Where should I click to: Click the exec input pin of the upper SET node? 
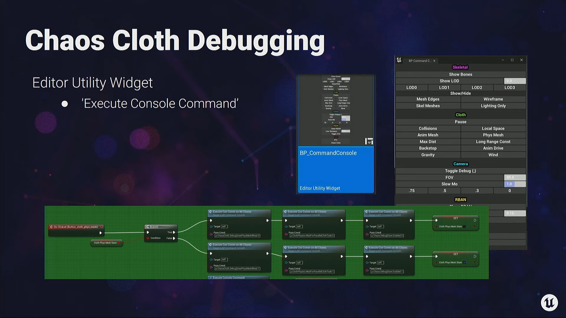(x=436, y=220)
